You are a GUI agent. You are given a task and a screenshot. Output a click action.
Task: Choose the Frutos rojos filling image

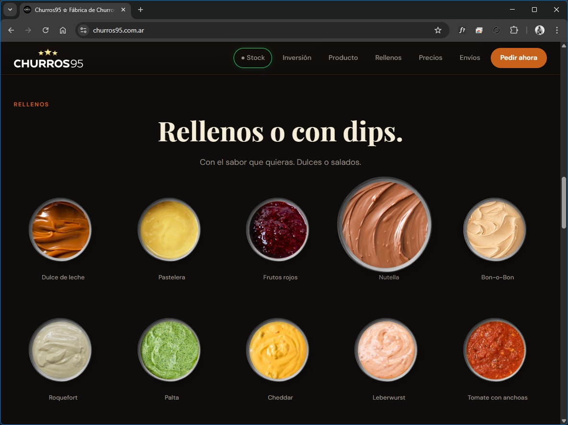[277, 230]
